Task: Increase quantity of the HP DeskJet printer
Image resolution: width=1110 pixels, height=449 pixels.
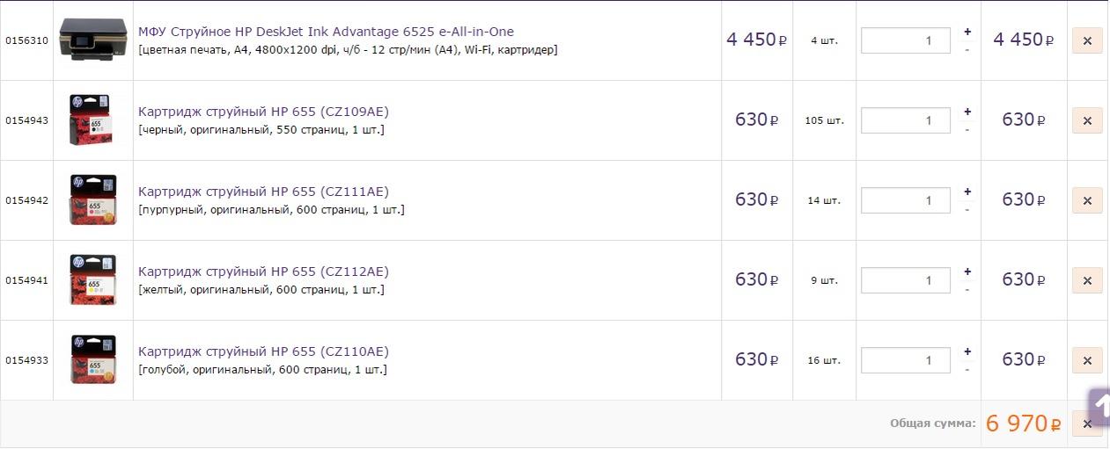Action: [967, 32]
